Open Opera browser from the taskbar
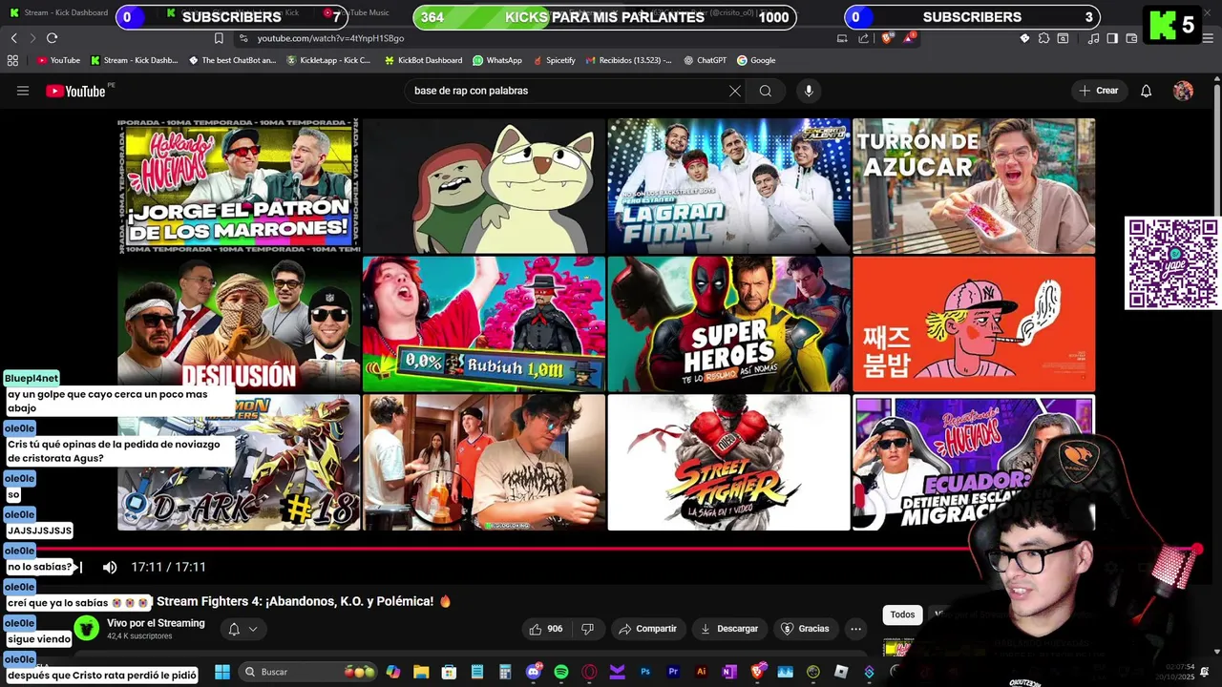Viewport: 1222px width, 687px height. tap(589, 672)
